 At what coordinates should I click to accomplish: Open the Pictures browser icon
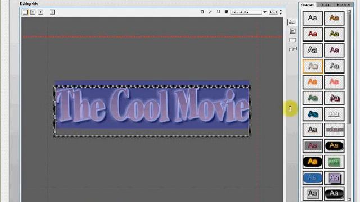coord(292,40)
